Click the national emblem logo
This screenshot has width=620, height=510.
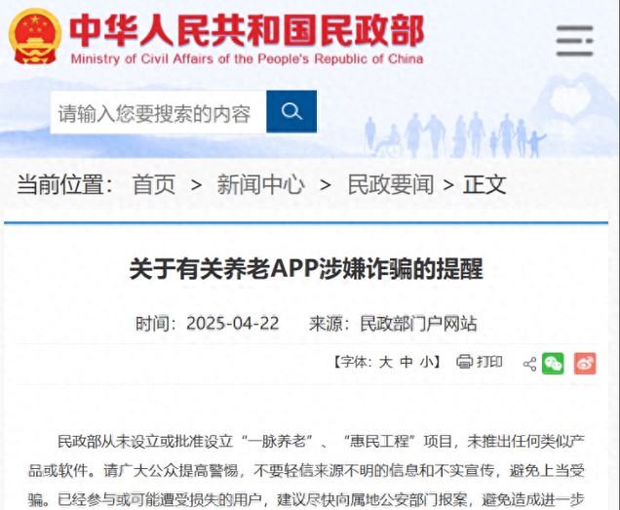pyautogui.click(x=35, y=37)
